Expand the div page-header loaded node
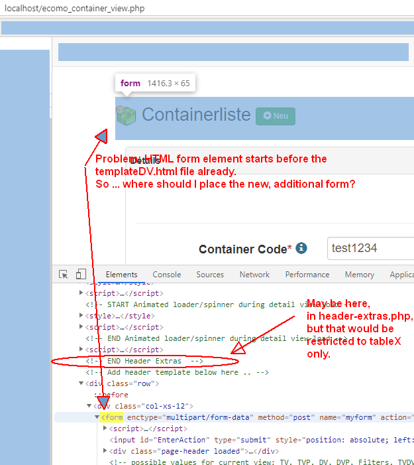This screenshot has width=414, height=465. pyautogui.click(x=105, y=451)
